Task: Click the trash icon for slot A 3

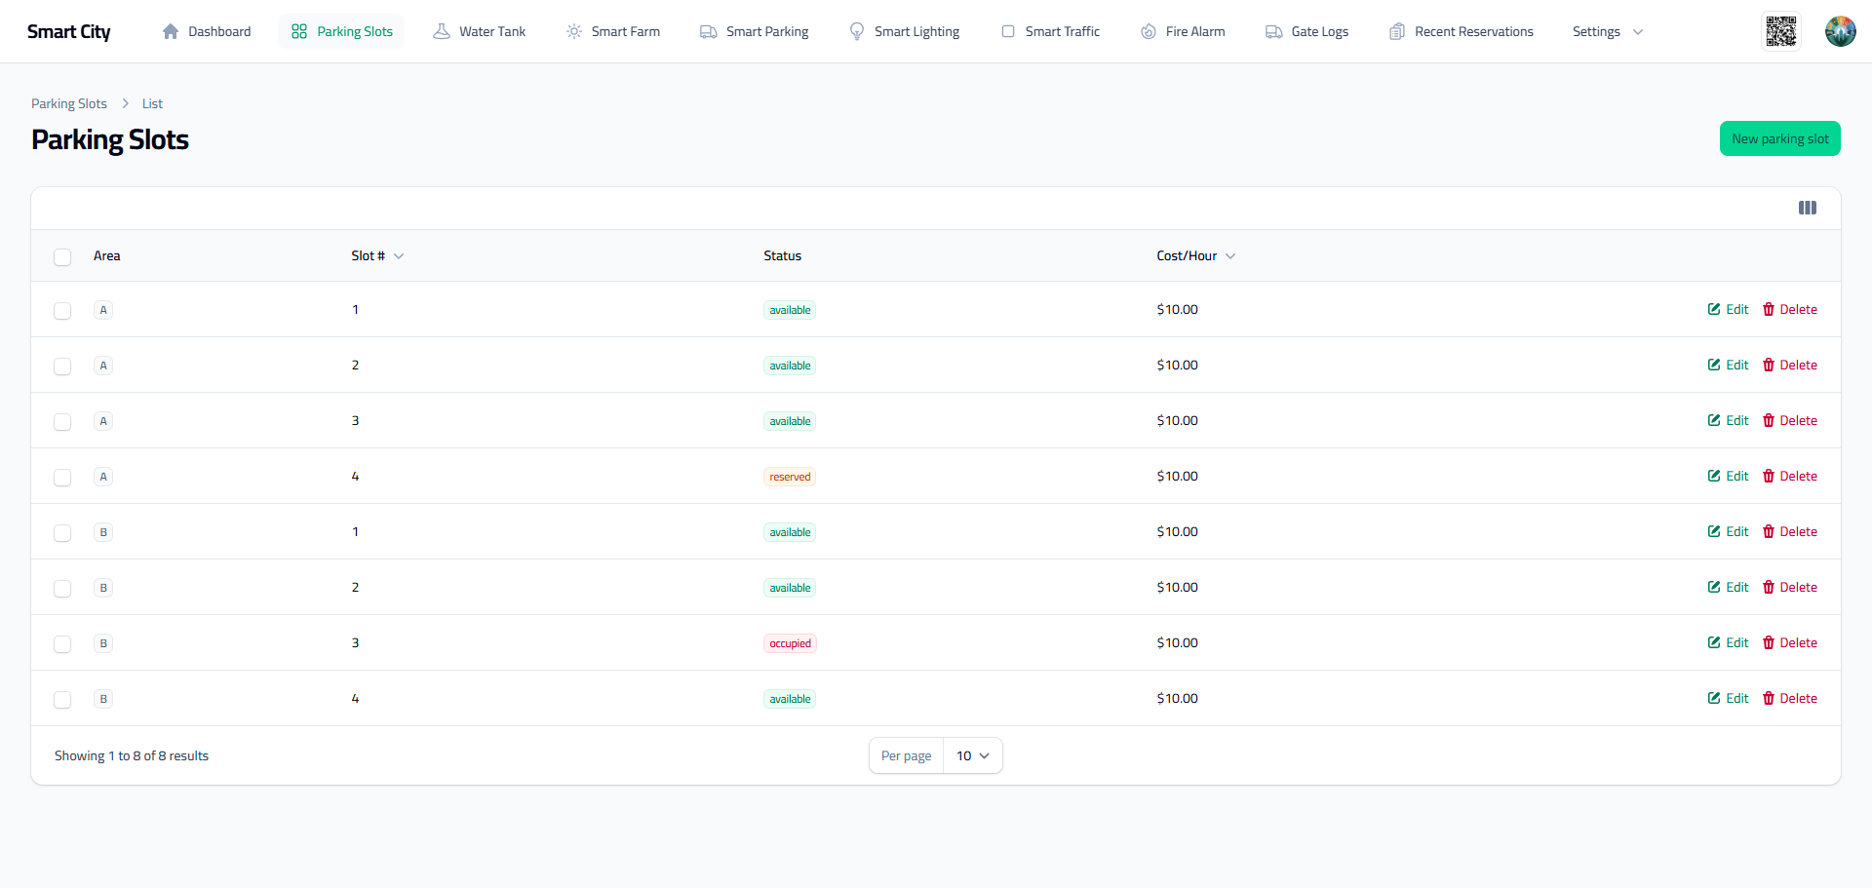Action: [1769, 420]
